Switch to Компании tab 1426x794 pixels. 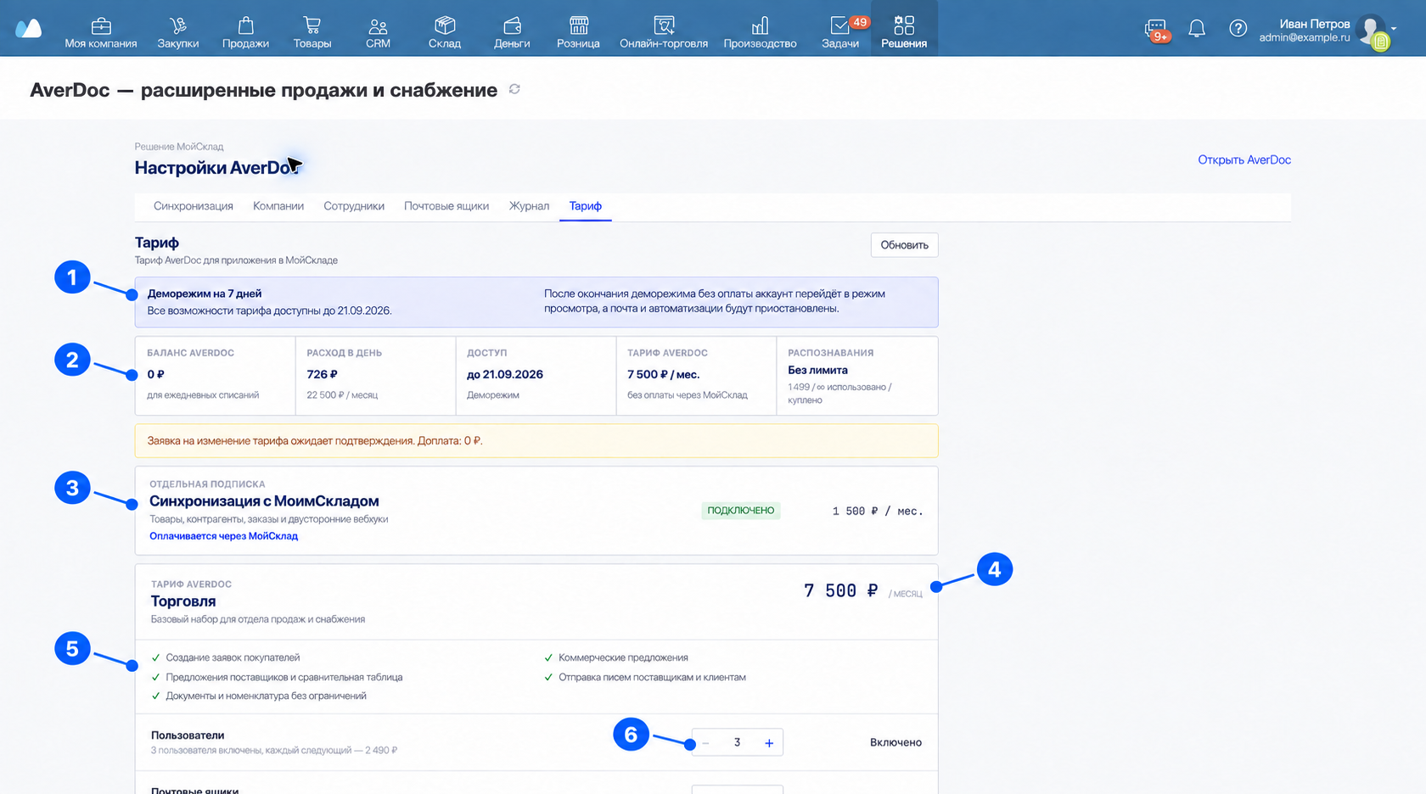[278, 206]
